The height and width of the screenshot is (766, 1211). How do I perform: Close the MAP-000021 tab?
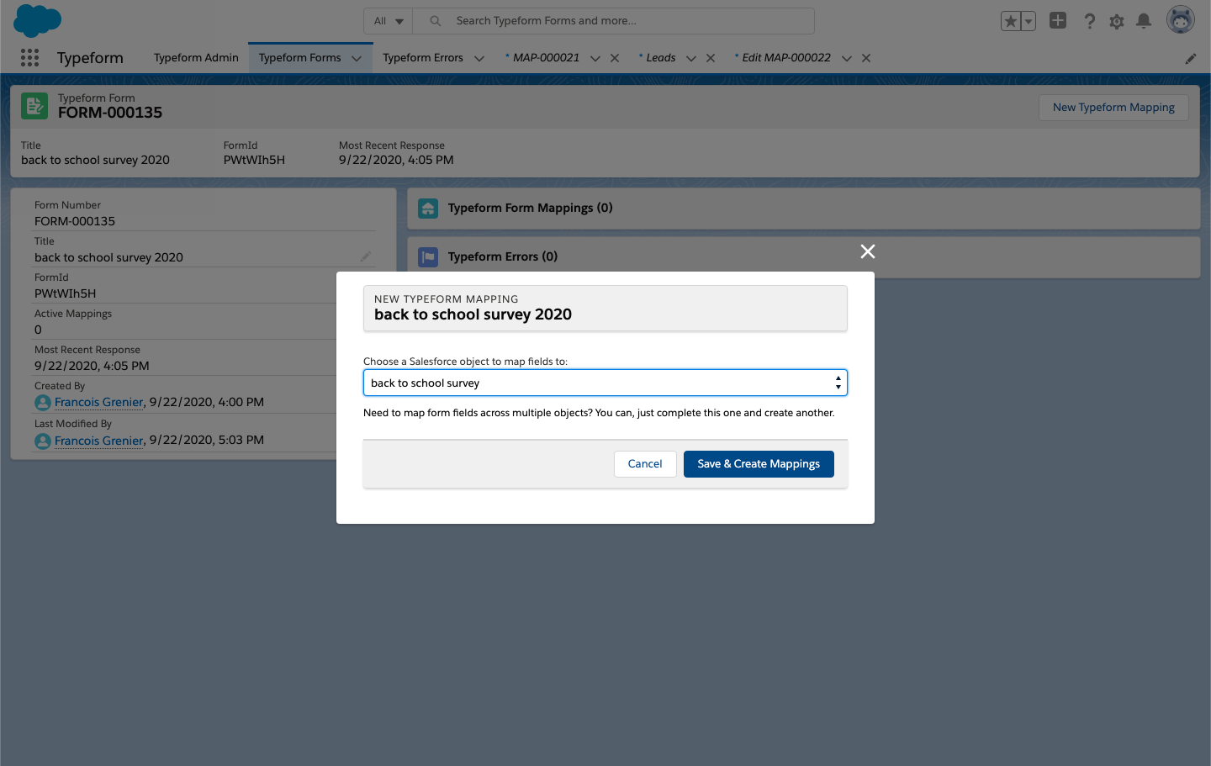[x=615, y=58]
